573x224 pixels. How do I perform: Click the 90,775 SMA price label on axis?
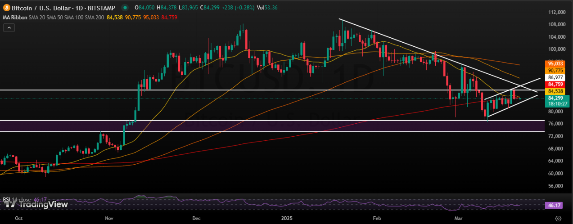point(555,71)
